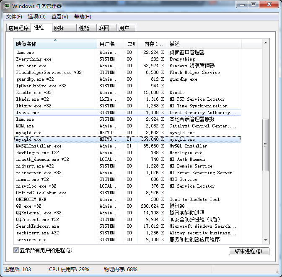Viewport: 282px width, 277px height.
Task: Select the 进程 tab
Action: click(41, 27)
